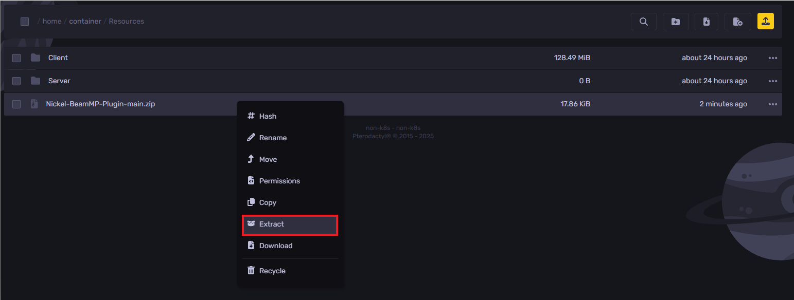The image size is (794, 300).
Task: Go to the container breadcrumb link
Action: (85, 22)
